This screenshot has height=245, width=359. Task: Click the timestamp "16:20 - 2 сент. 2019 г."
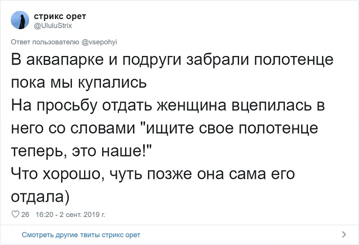(x=70, y=214)
